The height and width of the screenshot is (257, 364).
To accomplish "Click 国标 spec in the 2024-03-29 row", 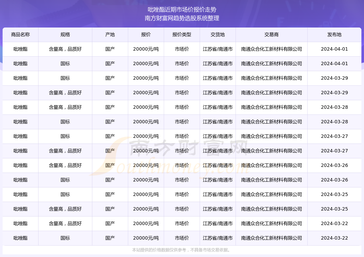I will [x=65, y=78].
